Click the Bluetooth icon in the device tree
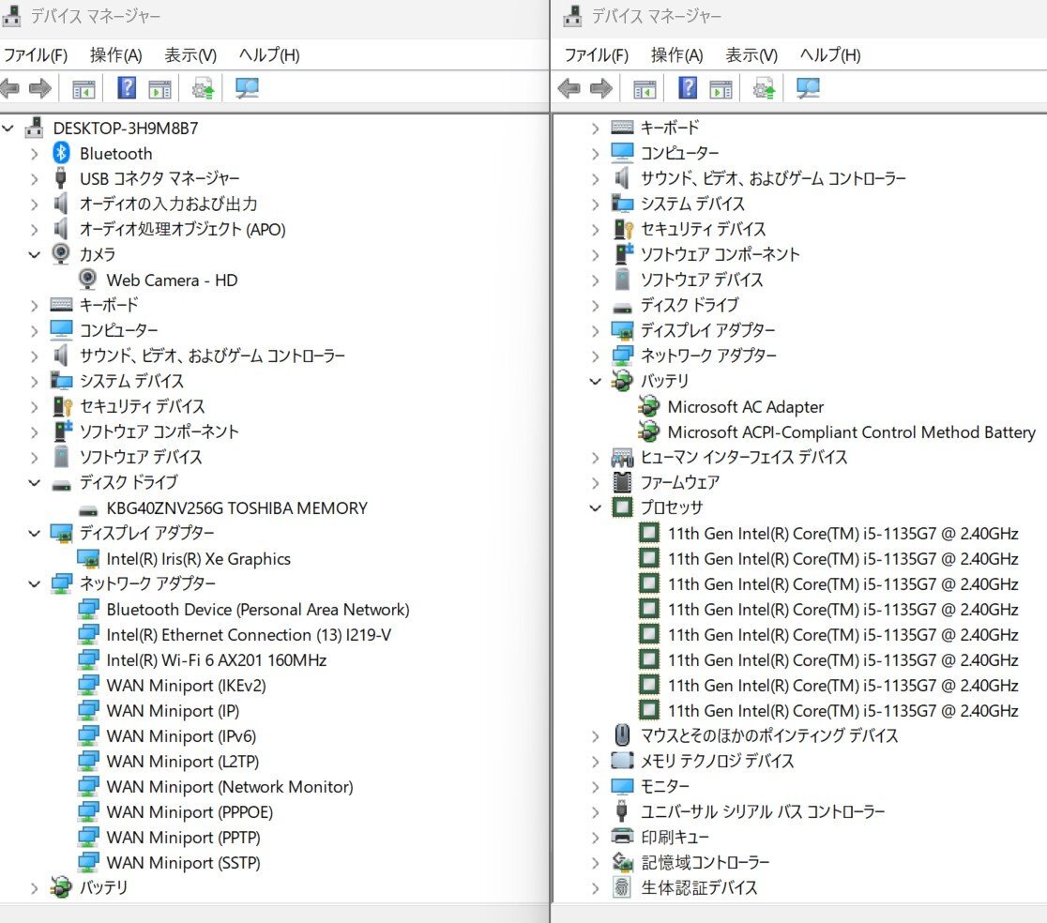The width and height of the screenshot is (1047, 923). click(61, 153)
